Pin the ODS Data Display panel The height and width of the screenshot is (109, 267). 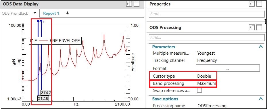point(129,4)
